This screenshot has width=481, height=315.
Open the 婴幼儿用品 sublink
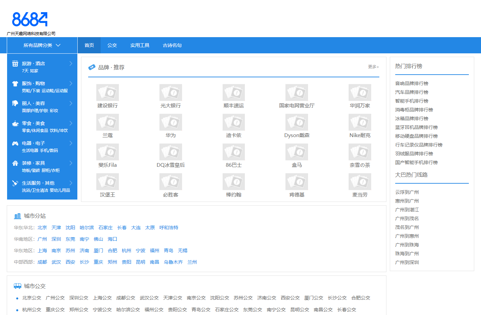click(60, 190)
